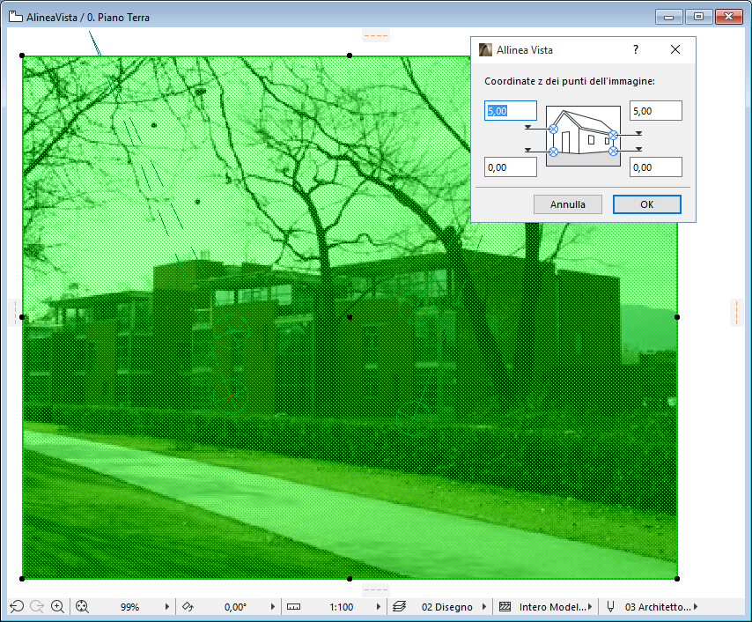Click the Annulla button

point(568,204)
